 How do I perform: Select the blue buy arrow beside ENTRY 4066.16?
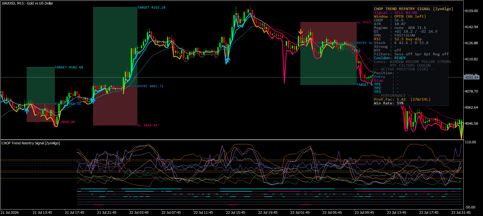27,111
